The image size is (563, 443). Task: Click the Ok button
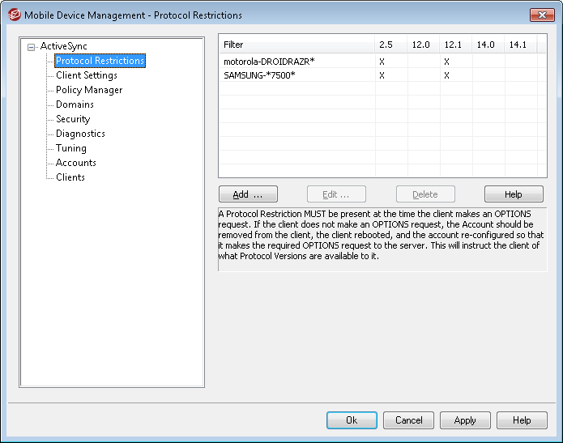pos(352,420)
